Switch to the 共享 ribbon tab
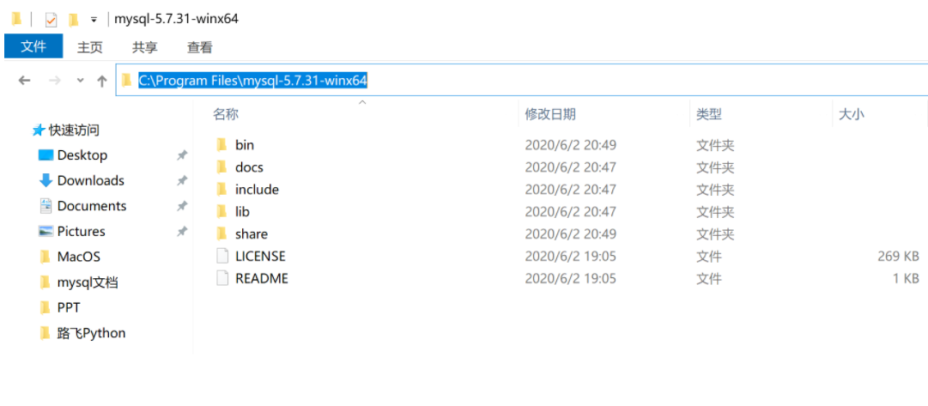928x406 pixels. [145, 47]
